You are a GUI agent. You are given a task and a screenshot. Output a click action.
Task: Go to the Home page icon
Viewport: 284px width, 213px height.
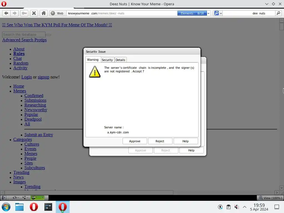(x=44, y=13)
